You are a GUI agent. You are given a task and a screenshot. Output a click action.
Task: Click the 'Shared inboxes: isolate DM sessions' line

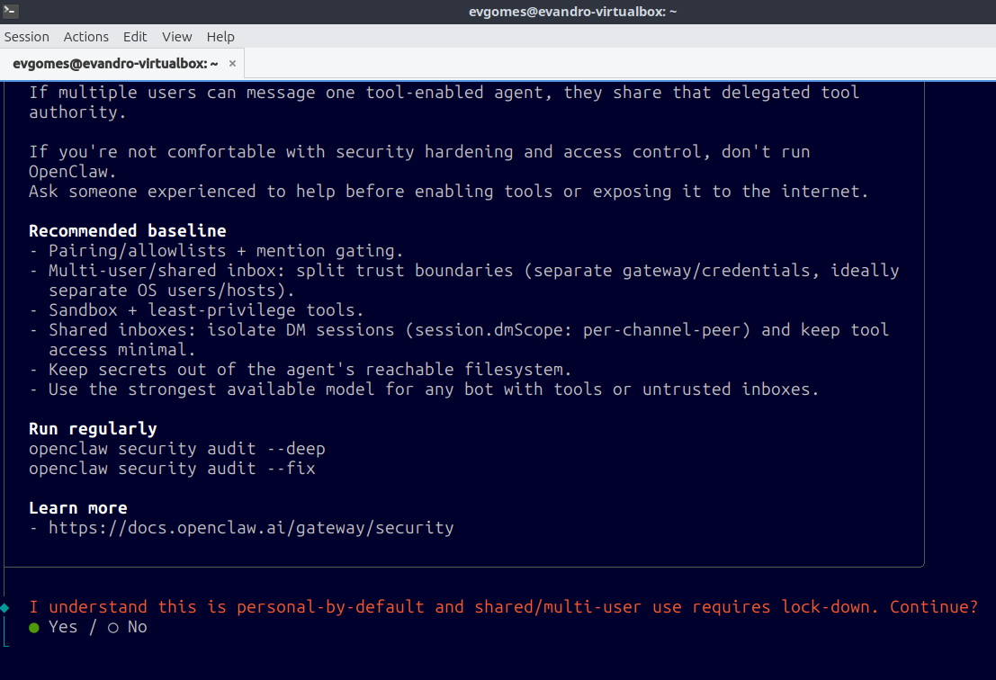tap(459, 340)
